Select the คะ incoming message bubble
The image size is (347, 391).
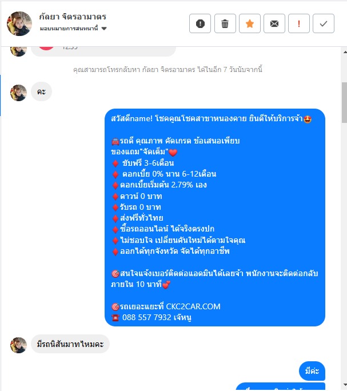41,92
